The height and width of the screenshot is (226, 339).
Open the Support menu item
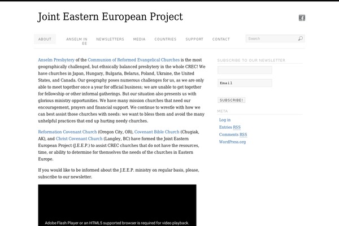[194, 39]
